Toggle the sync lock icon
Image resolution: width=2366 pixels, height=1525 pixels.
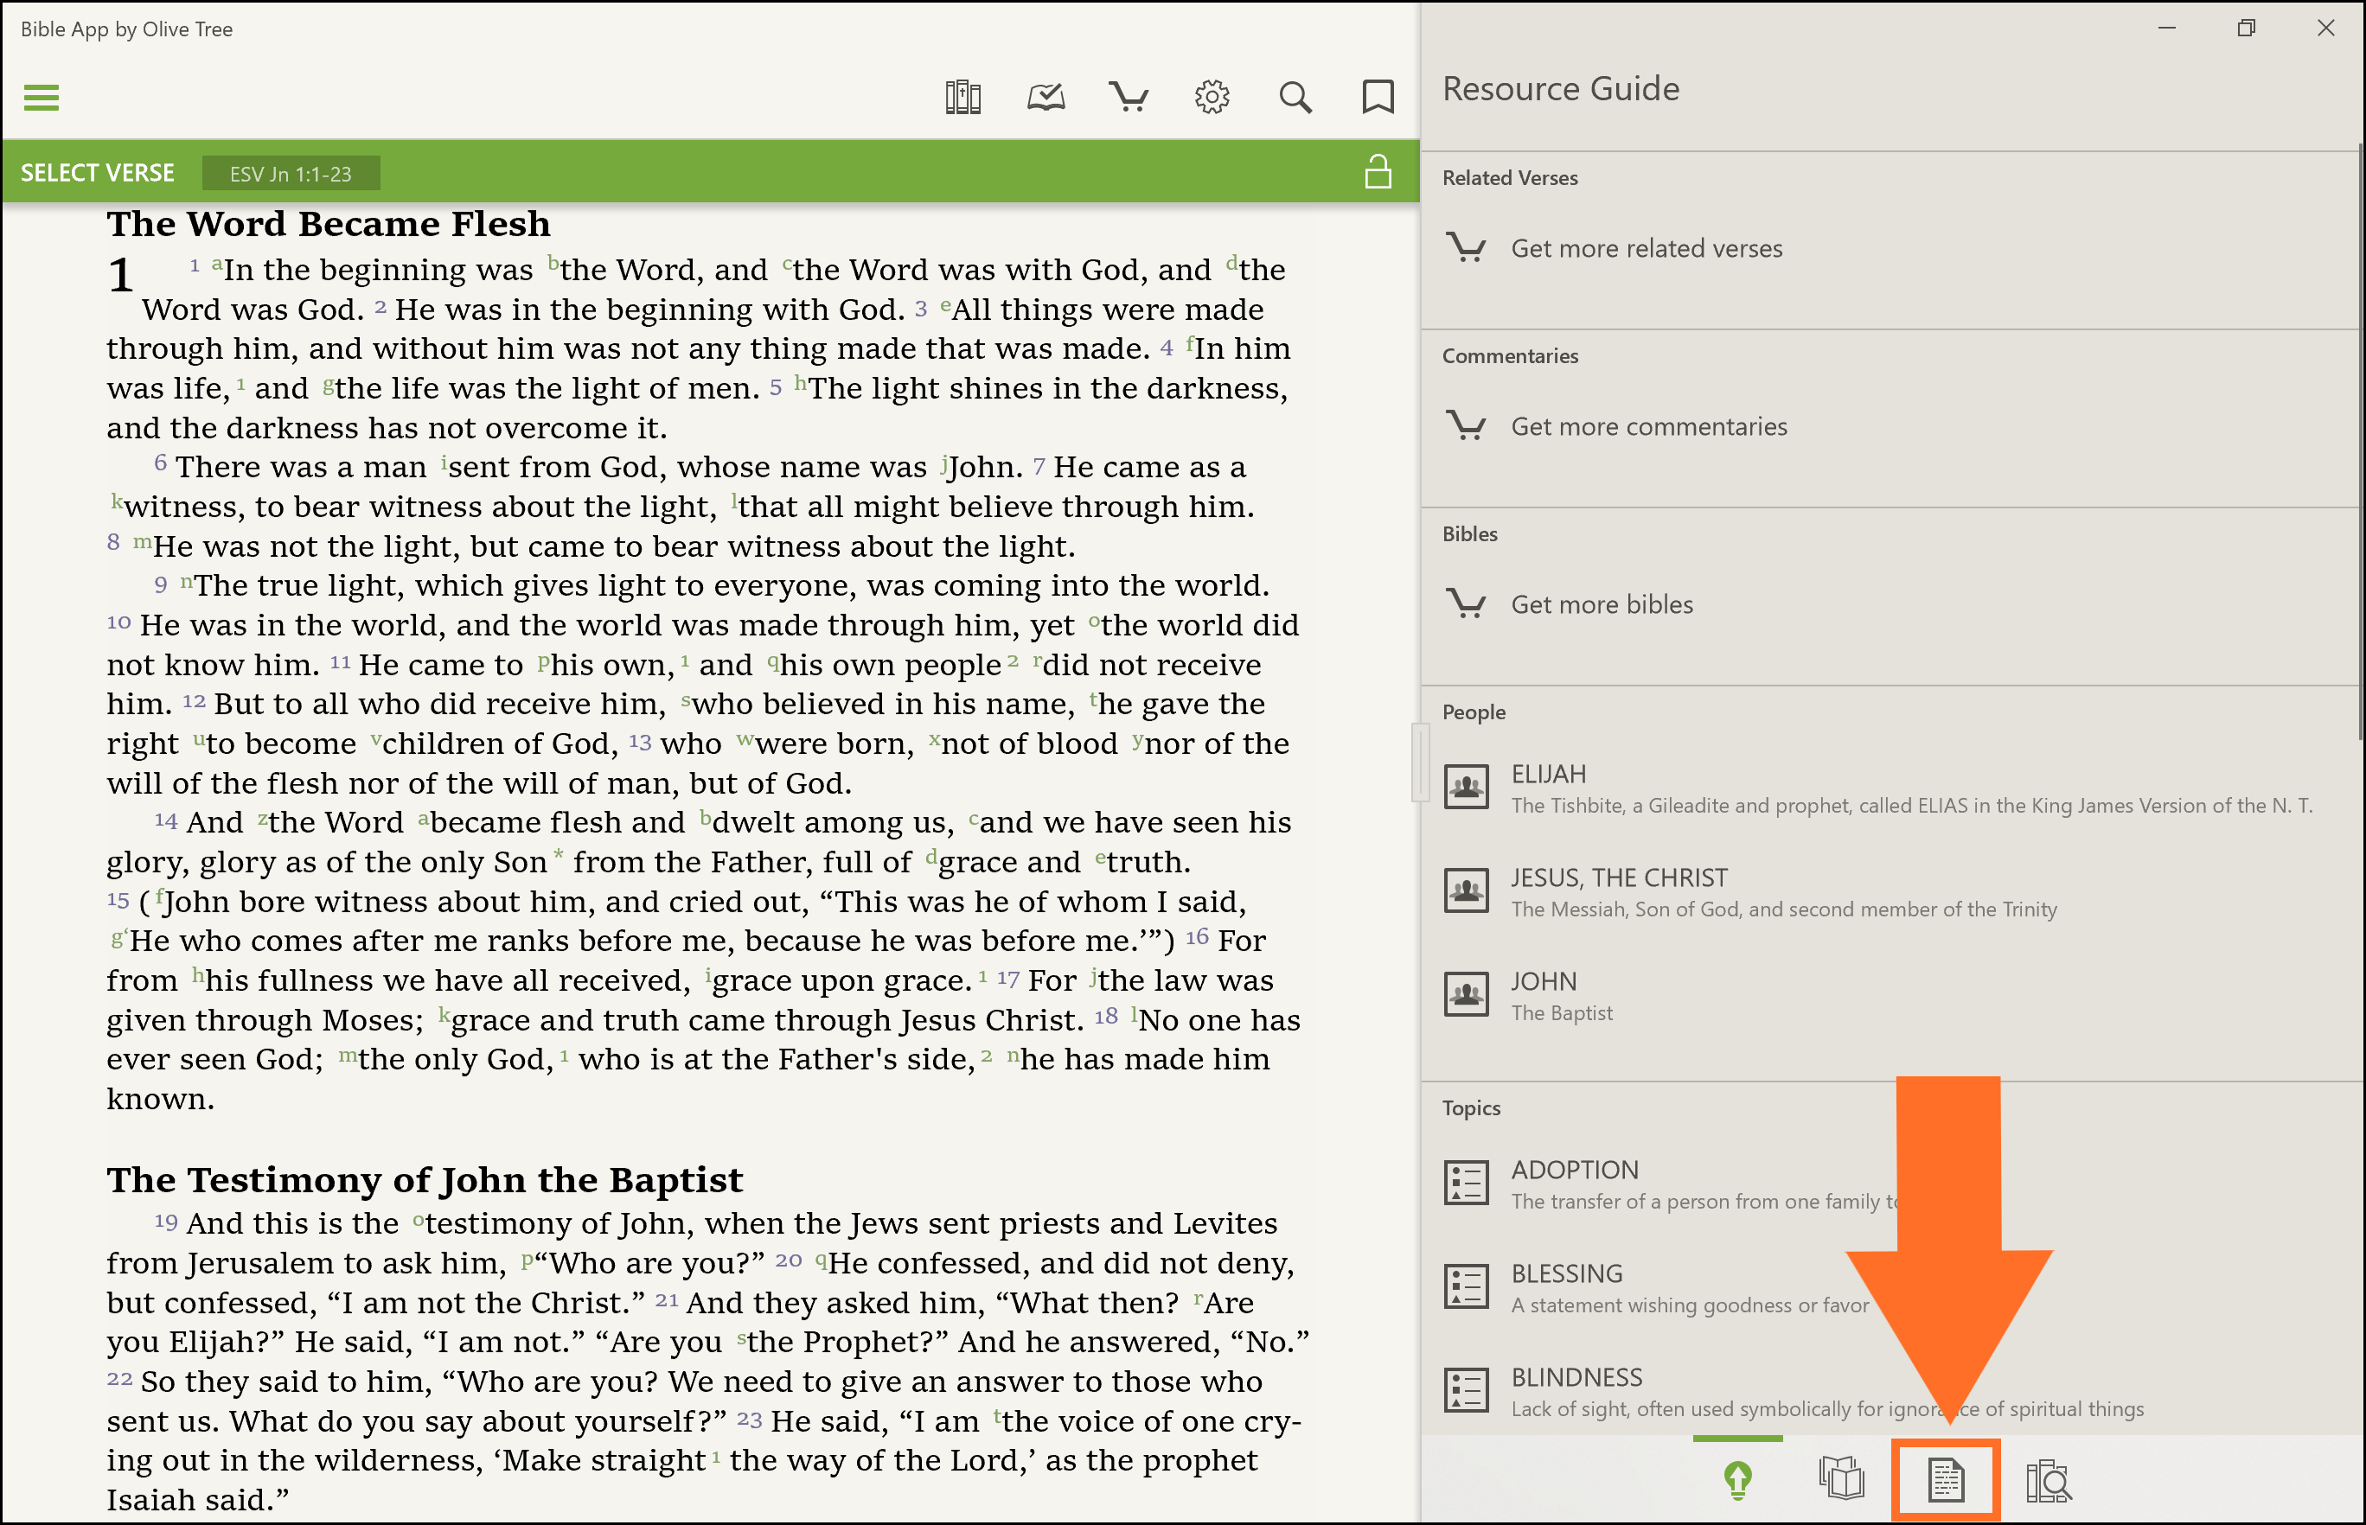(1377, 172)
